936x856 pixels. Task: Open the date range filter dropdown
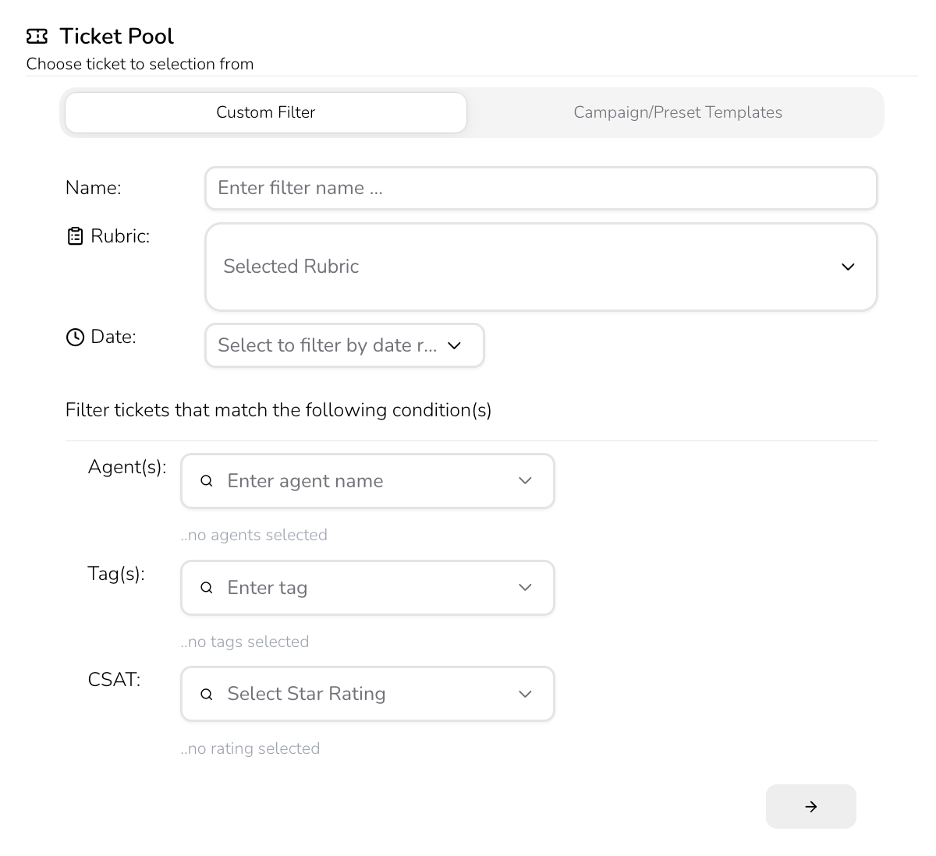(x=344, y=345)
